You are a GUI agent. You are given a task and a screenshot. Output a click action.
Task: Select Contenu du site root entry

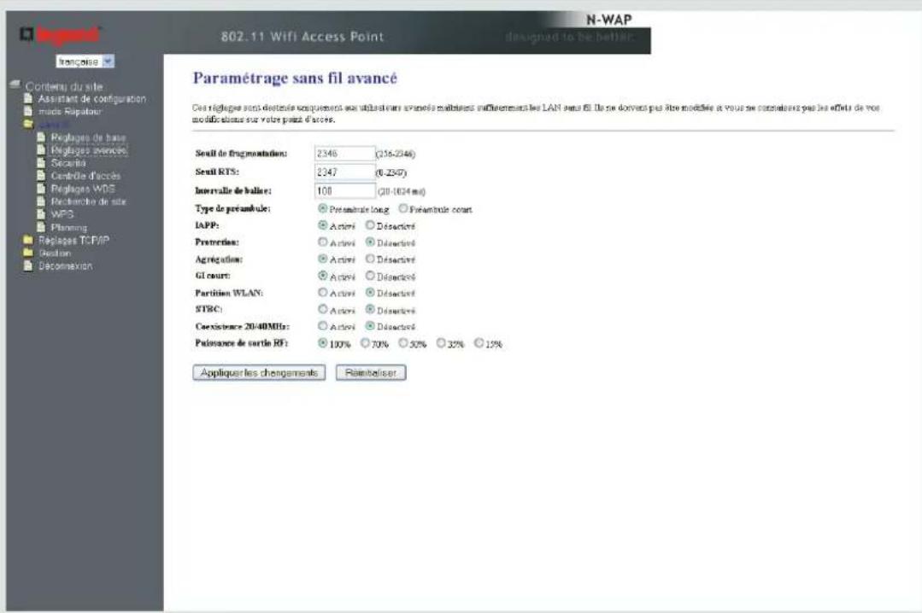click(x=63, y=86)
